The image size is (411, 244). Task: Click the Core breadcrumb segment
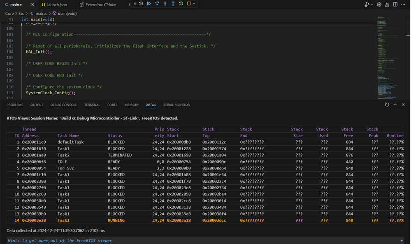pos(9,13)
